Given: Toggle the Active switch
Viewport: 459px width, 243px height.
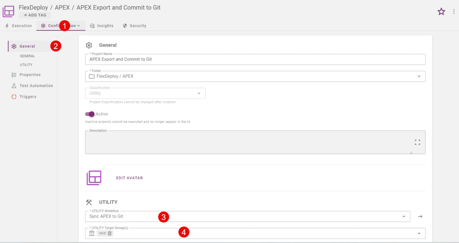Looking at the screenshot, I should (x=90, y=114).
